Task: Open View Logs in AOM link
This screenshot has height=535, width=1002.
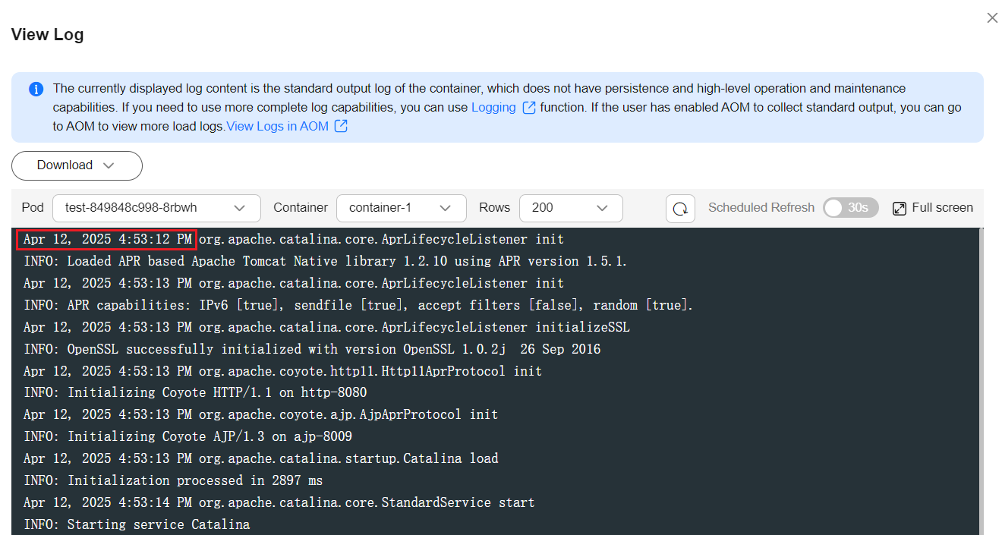Action: pos(277,127)
